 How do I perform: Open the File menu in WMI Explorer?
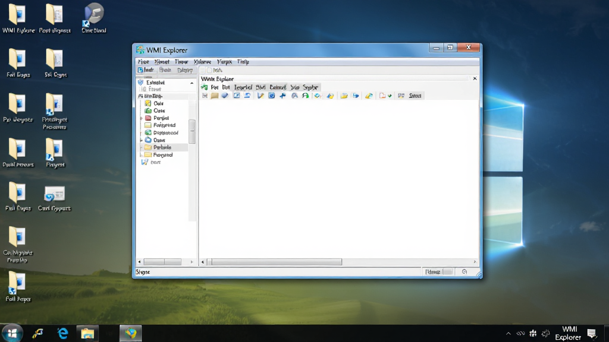pyautogui.click(x=143, y=62)
